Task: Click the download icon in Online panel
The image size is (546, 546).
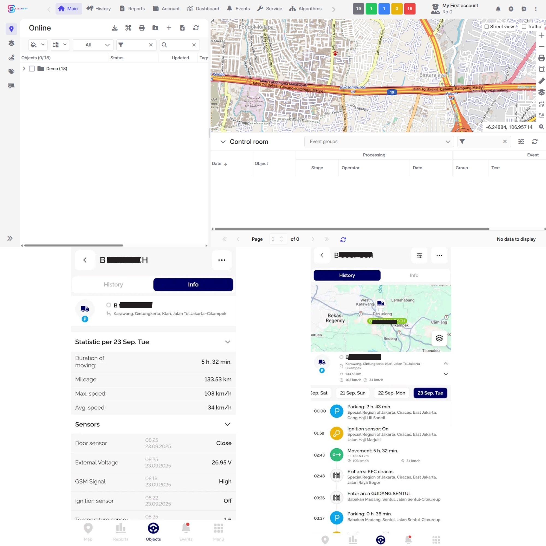Action: [x=114, y=28]
